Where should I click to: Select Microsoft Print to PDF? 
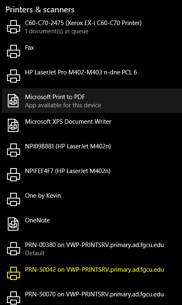pos(92,101)
